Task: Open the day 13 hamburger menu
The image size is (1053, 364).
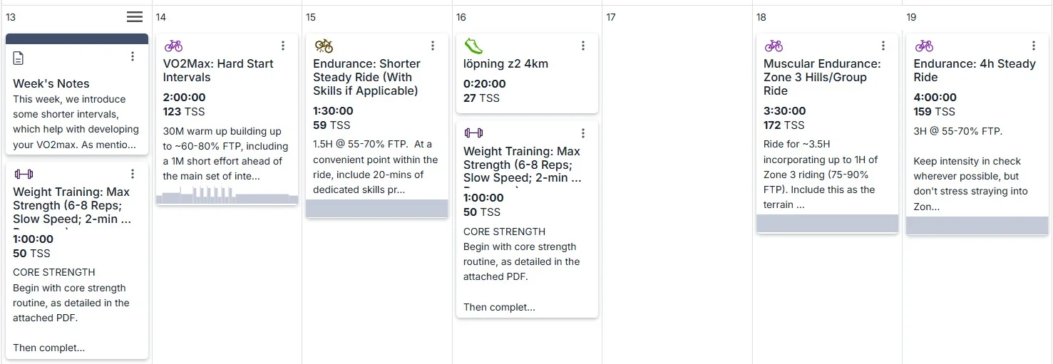Action: click(x=135, y=17)
